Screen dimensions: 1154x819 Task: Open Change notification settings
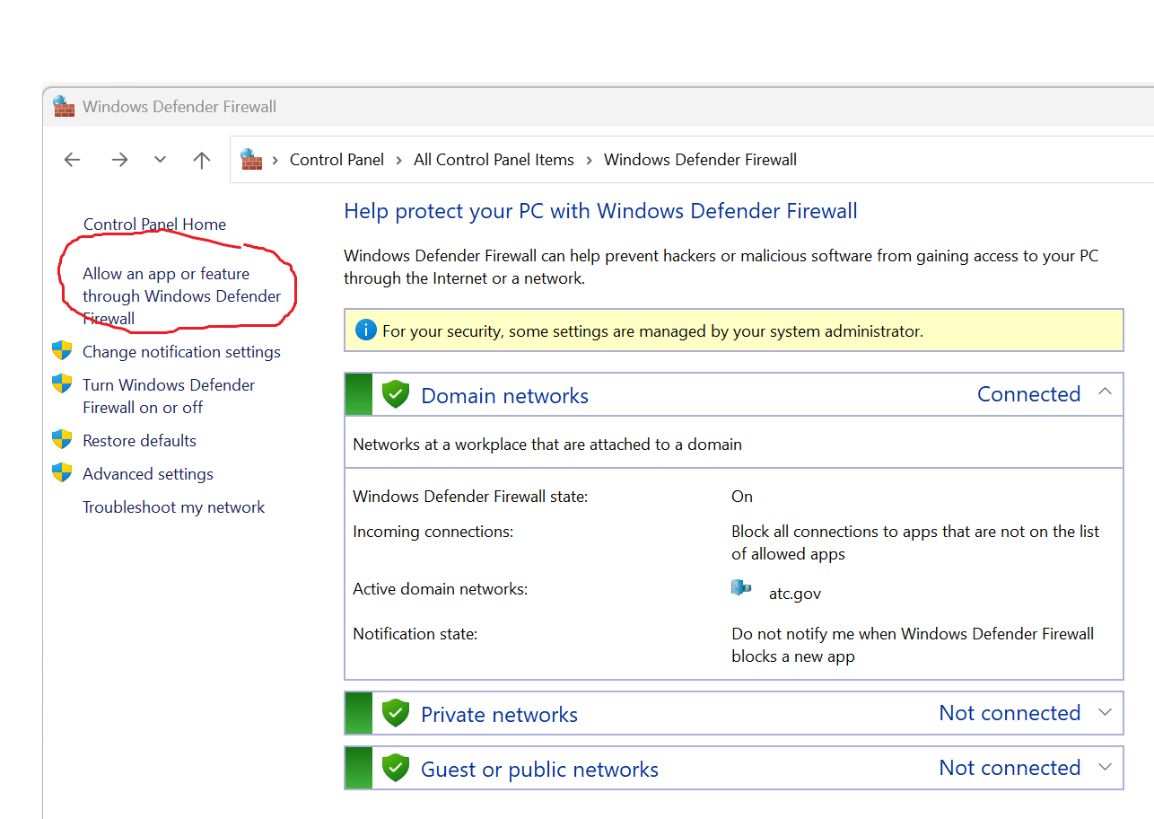click(x=181, y=352)
